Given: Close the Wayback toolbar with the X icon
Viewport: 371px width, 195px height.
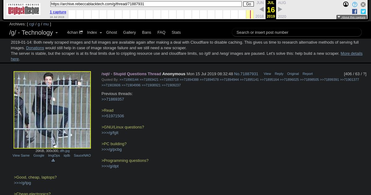Looking at the screenshot, I should tap(363, 4).
